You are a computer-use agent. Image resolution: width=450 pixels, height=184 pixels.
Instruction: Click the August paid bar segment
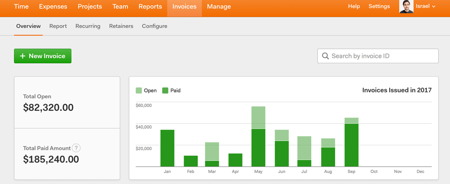[328, 157]
